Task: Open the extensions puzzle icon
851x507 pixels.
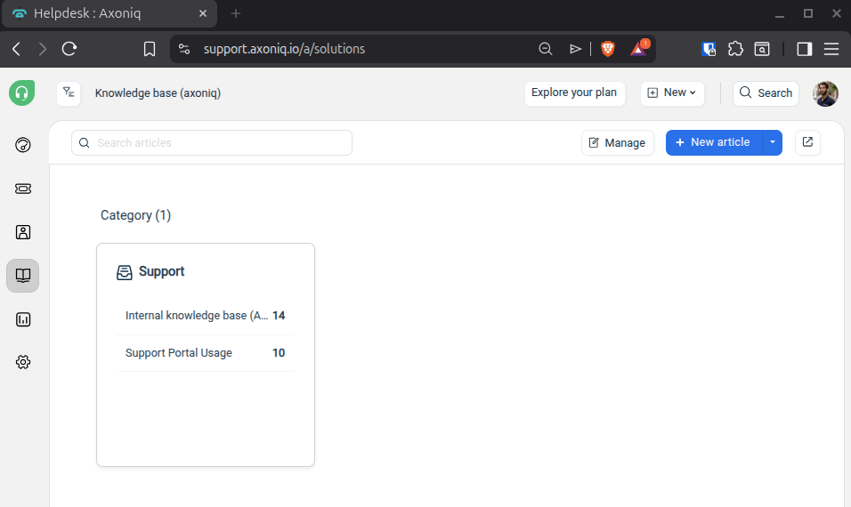Action: tap(735, 49)
